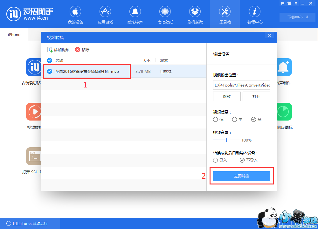Open 酷炫铃声 ringtones bell icon
This screenshot has height=229, width=318.
click(x=135, y=12)
